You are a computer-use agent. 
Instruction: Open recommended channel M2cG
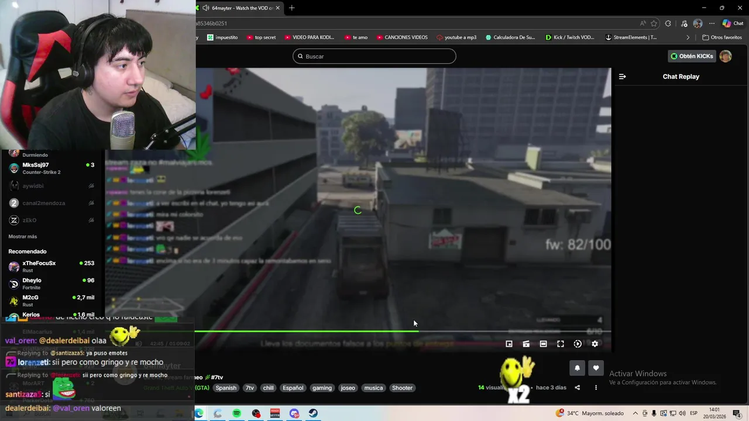51,301
